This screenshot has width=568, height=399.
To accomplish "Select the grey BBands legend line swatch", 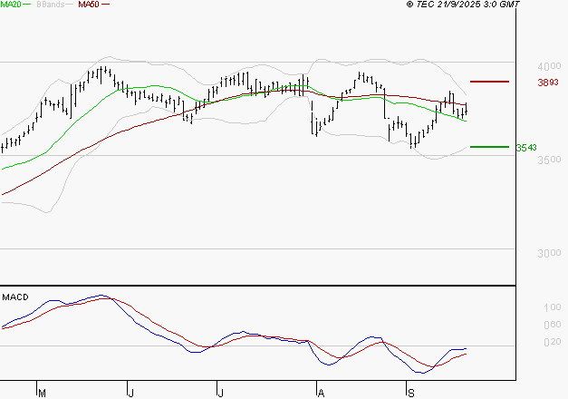I will (67, 5).
